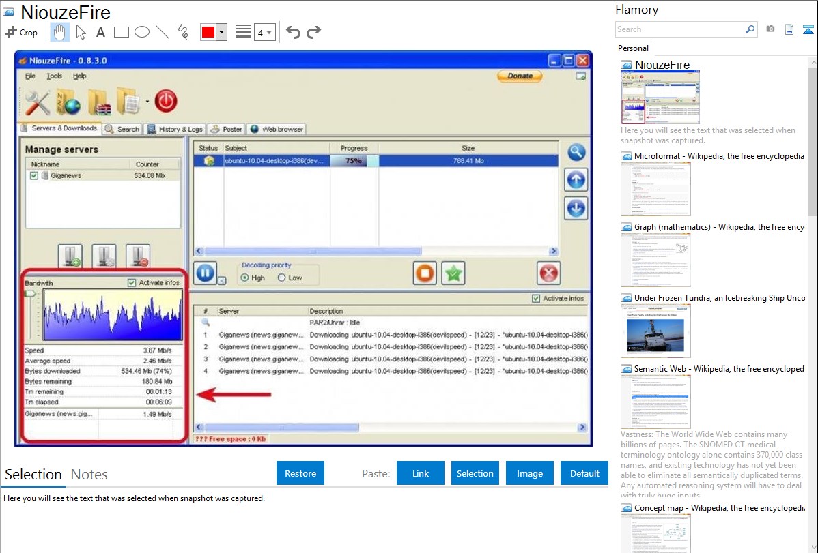Move download down with blue down arrow
Image resolution: width=818 pixels, height=553 pixels.
(576, 209)
